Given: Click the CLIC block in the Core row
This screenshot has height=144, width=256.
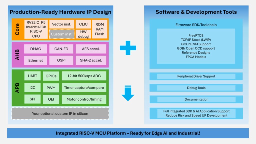Looking at the screenshot, I should click(83, 24).
